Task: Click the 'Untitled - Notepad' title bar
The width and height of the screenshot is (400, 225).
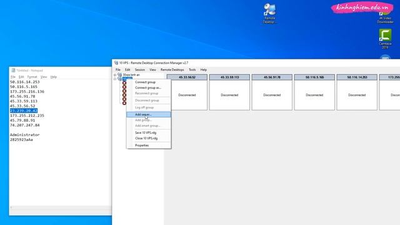Action: pos(61,71)
